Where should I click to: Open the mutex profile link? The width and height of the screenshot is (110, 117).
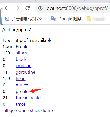click(x=22, y=85)
